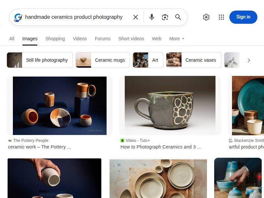This screenshot has height=198, width=264.
Task: Open the gray flower-pattern mug image thumbnail
Action: (170, 105)
